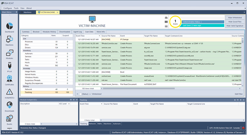Click the first dot icon in the Tracking panel header
The height and width of the screenshot is (135, 247).
pos(235,100)
